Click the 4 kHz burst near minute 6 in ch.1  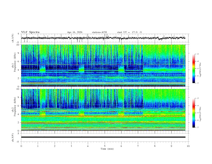tap(121, 70)
